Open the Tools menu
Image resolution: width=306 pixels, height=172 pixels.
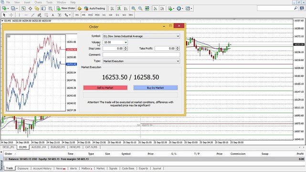[49, 2]
